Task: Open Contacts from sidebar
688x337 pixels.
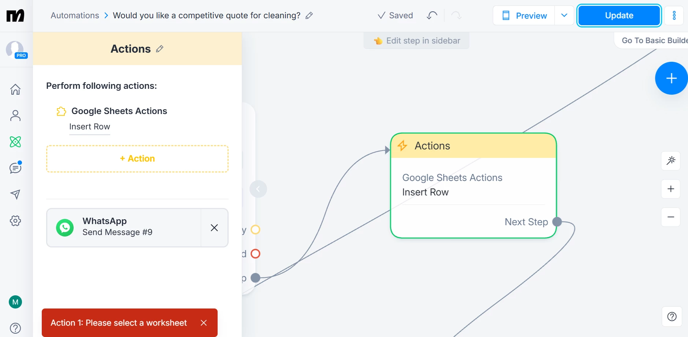Action: [15, 116]
